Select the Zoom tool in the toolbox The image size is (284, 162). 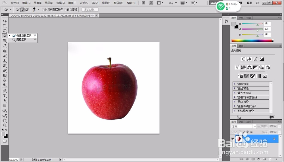[5, 125]
